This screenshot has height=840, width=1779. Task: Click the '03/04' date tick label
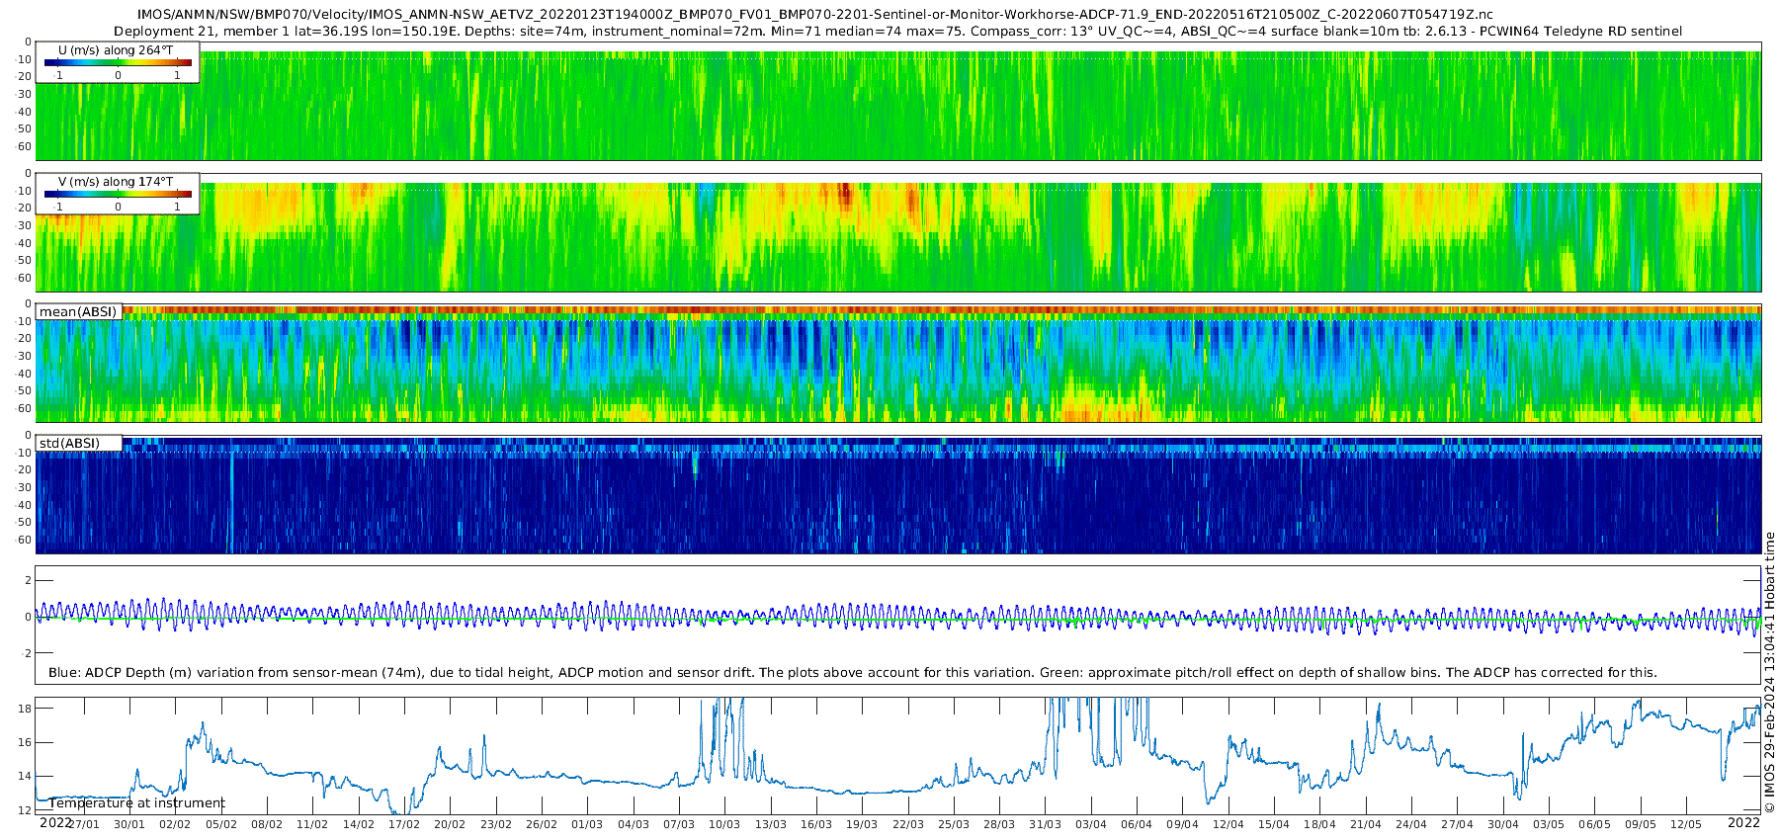pyautogui.click(x=1091, y=825)
